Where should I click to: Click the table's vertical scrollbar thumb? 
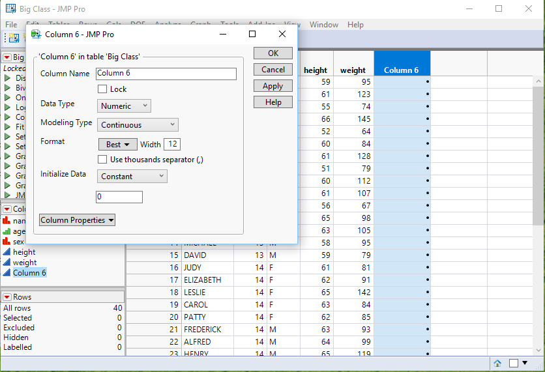click(x=538, y=156)
